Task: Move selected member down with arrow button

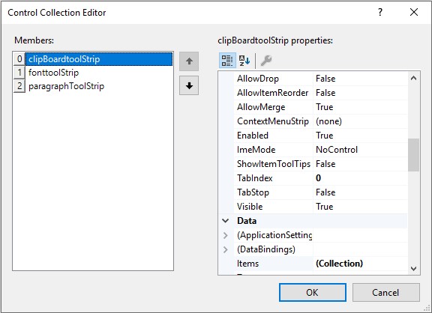Action: [189, 85]
